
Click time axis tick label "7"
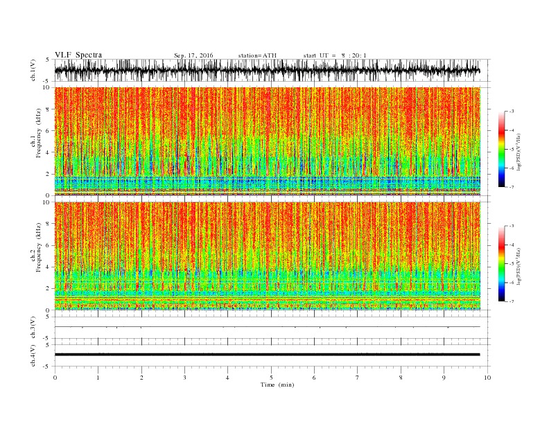tap(358, 378)
